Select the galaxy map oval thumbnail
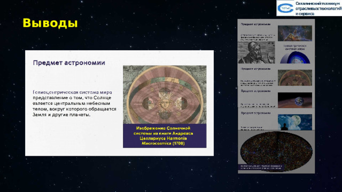 tap(276, 151)
